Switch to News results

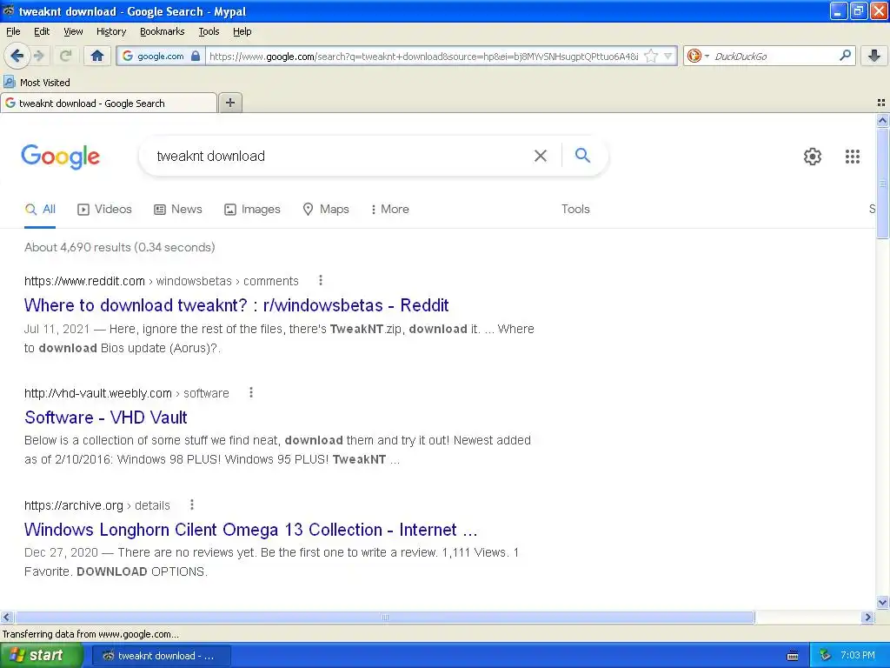(178, 209)
